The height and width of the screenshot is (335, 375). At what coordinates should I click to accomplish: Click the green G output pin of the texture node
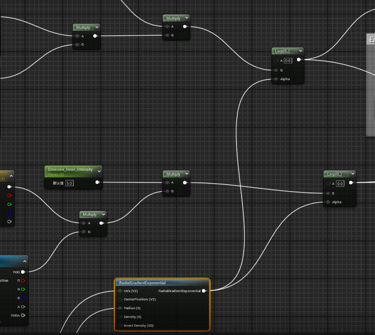[x=23, y=289]
